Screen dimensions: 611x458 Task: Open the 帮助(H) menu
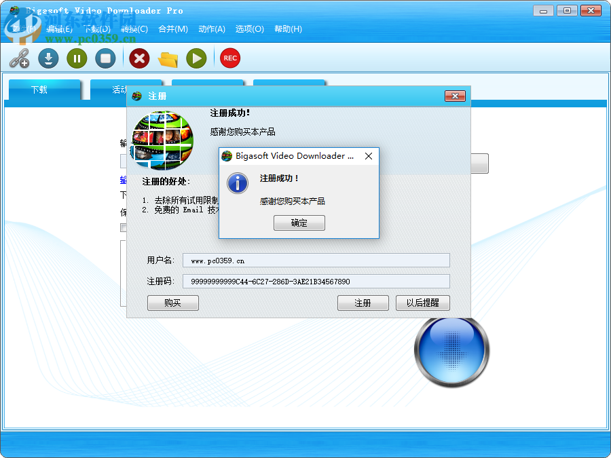(288, 29)
